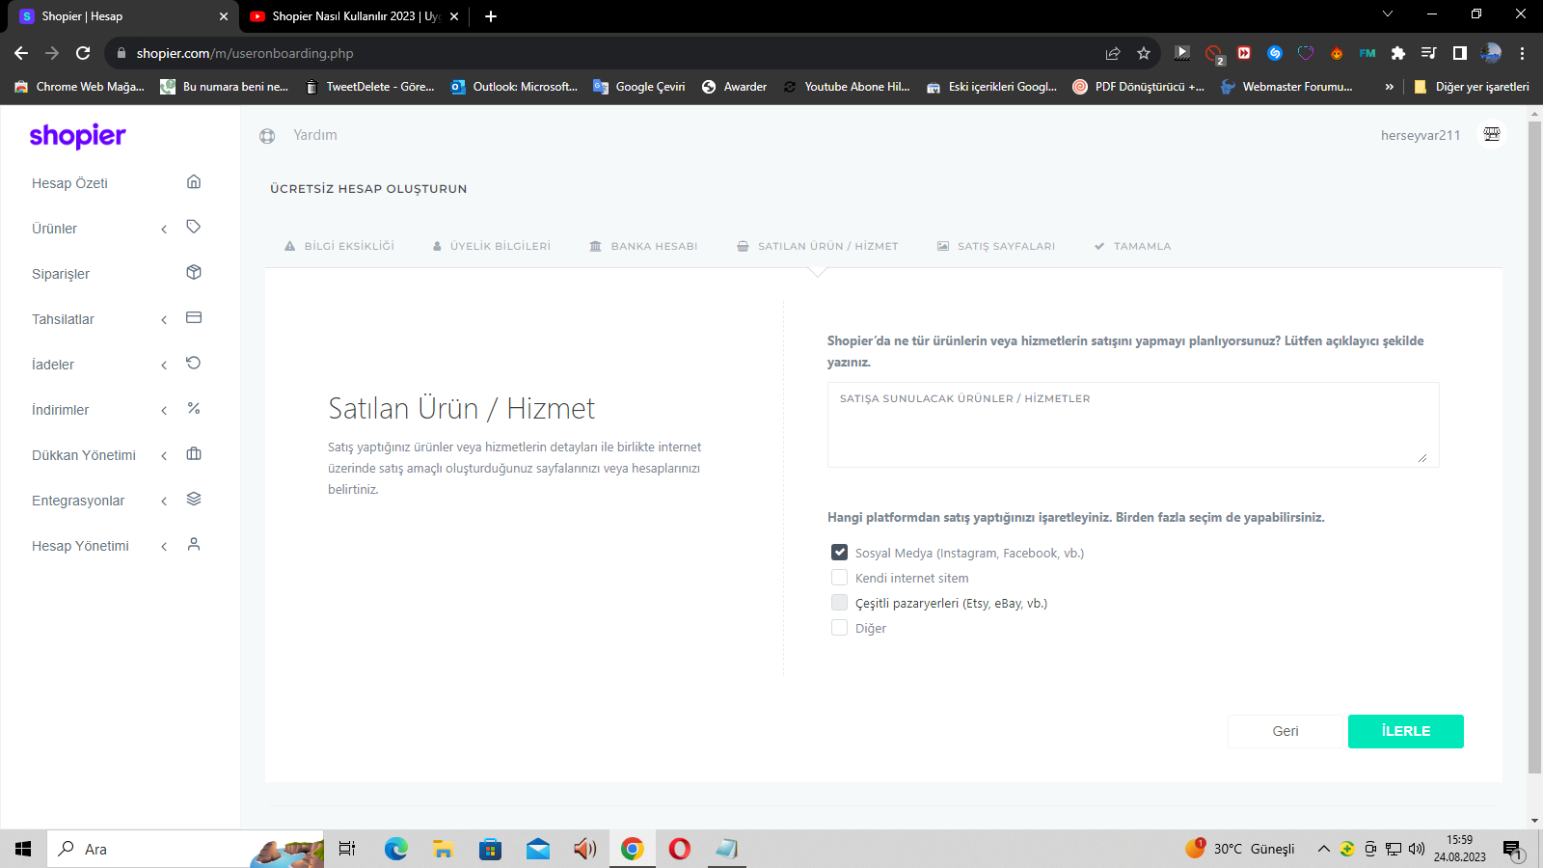Image resolution: width=1543 pixels, height=868 pixels.
Task: Expand the Tahsilatlar submenu chevron
Action: click(164, 320)
